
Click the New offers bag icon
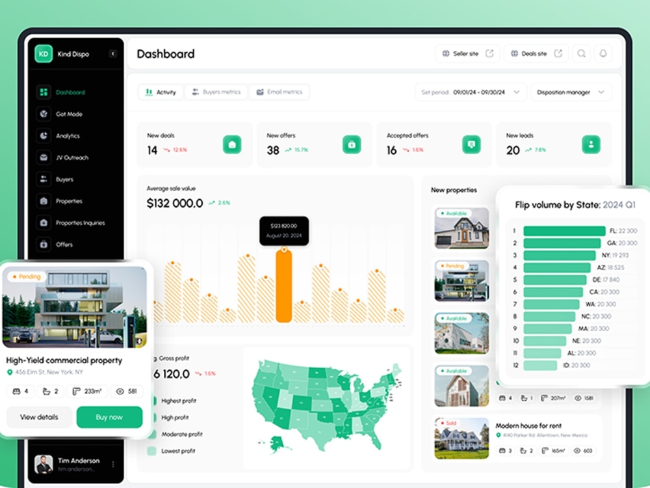[352, 144]
